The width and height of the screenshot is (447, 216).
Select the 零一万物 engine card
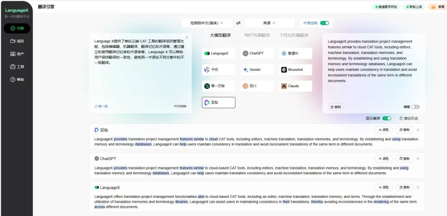click(x=219, y=86)
